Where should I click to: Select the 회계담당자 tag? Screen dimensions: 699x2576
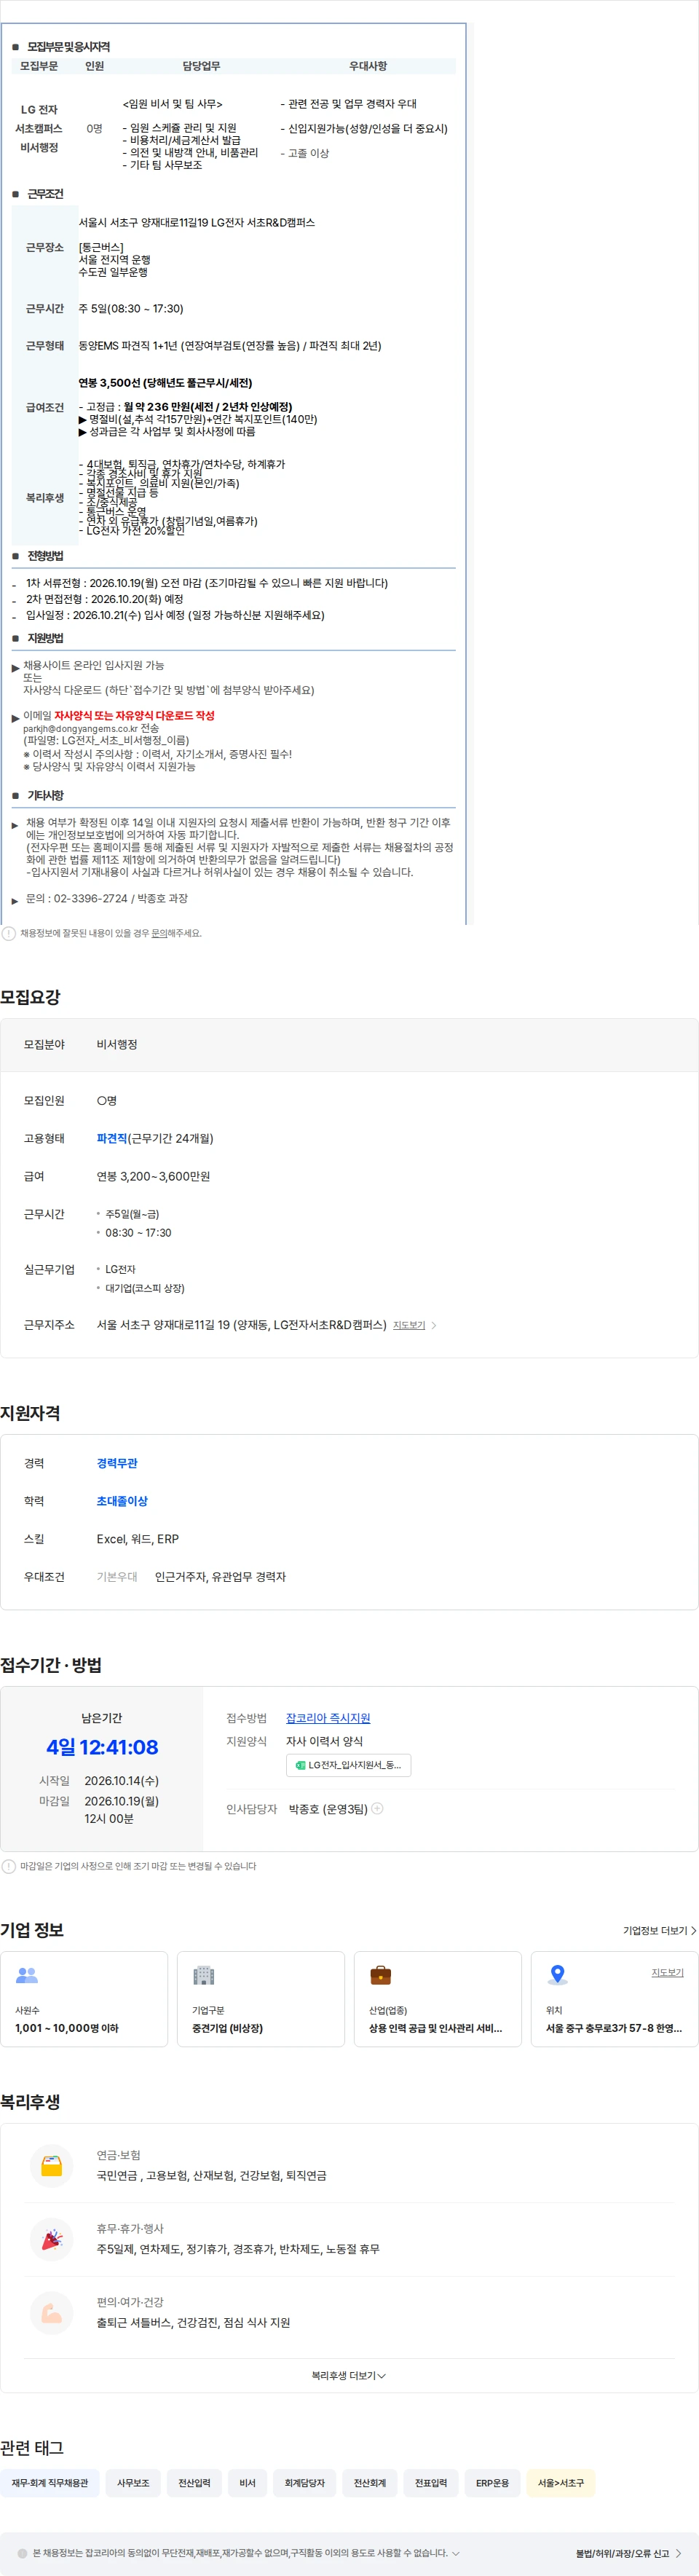(x=305, y=2483)
